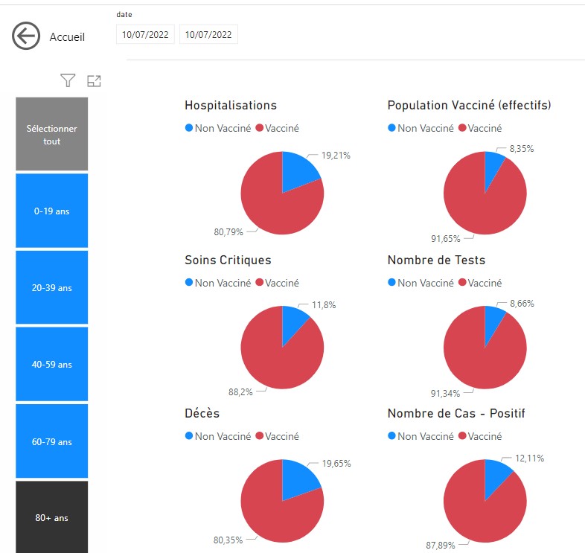Click the end date field
This screenshot has width=585, height=553.
pos(208,35)
